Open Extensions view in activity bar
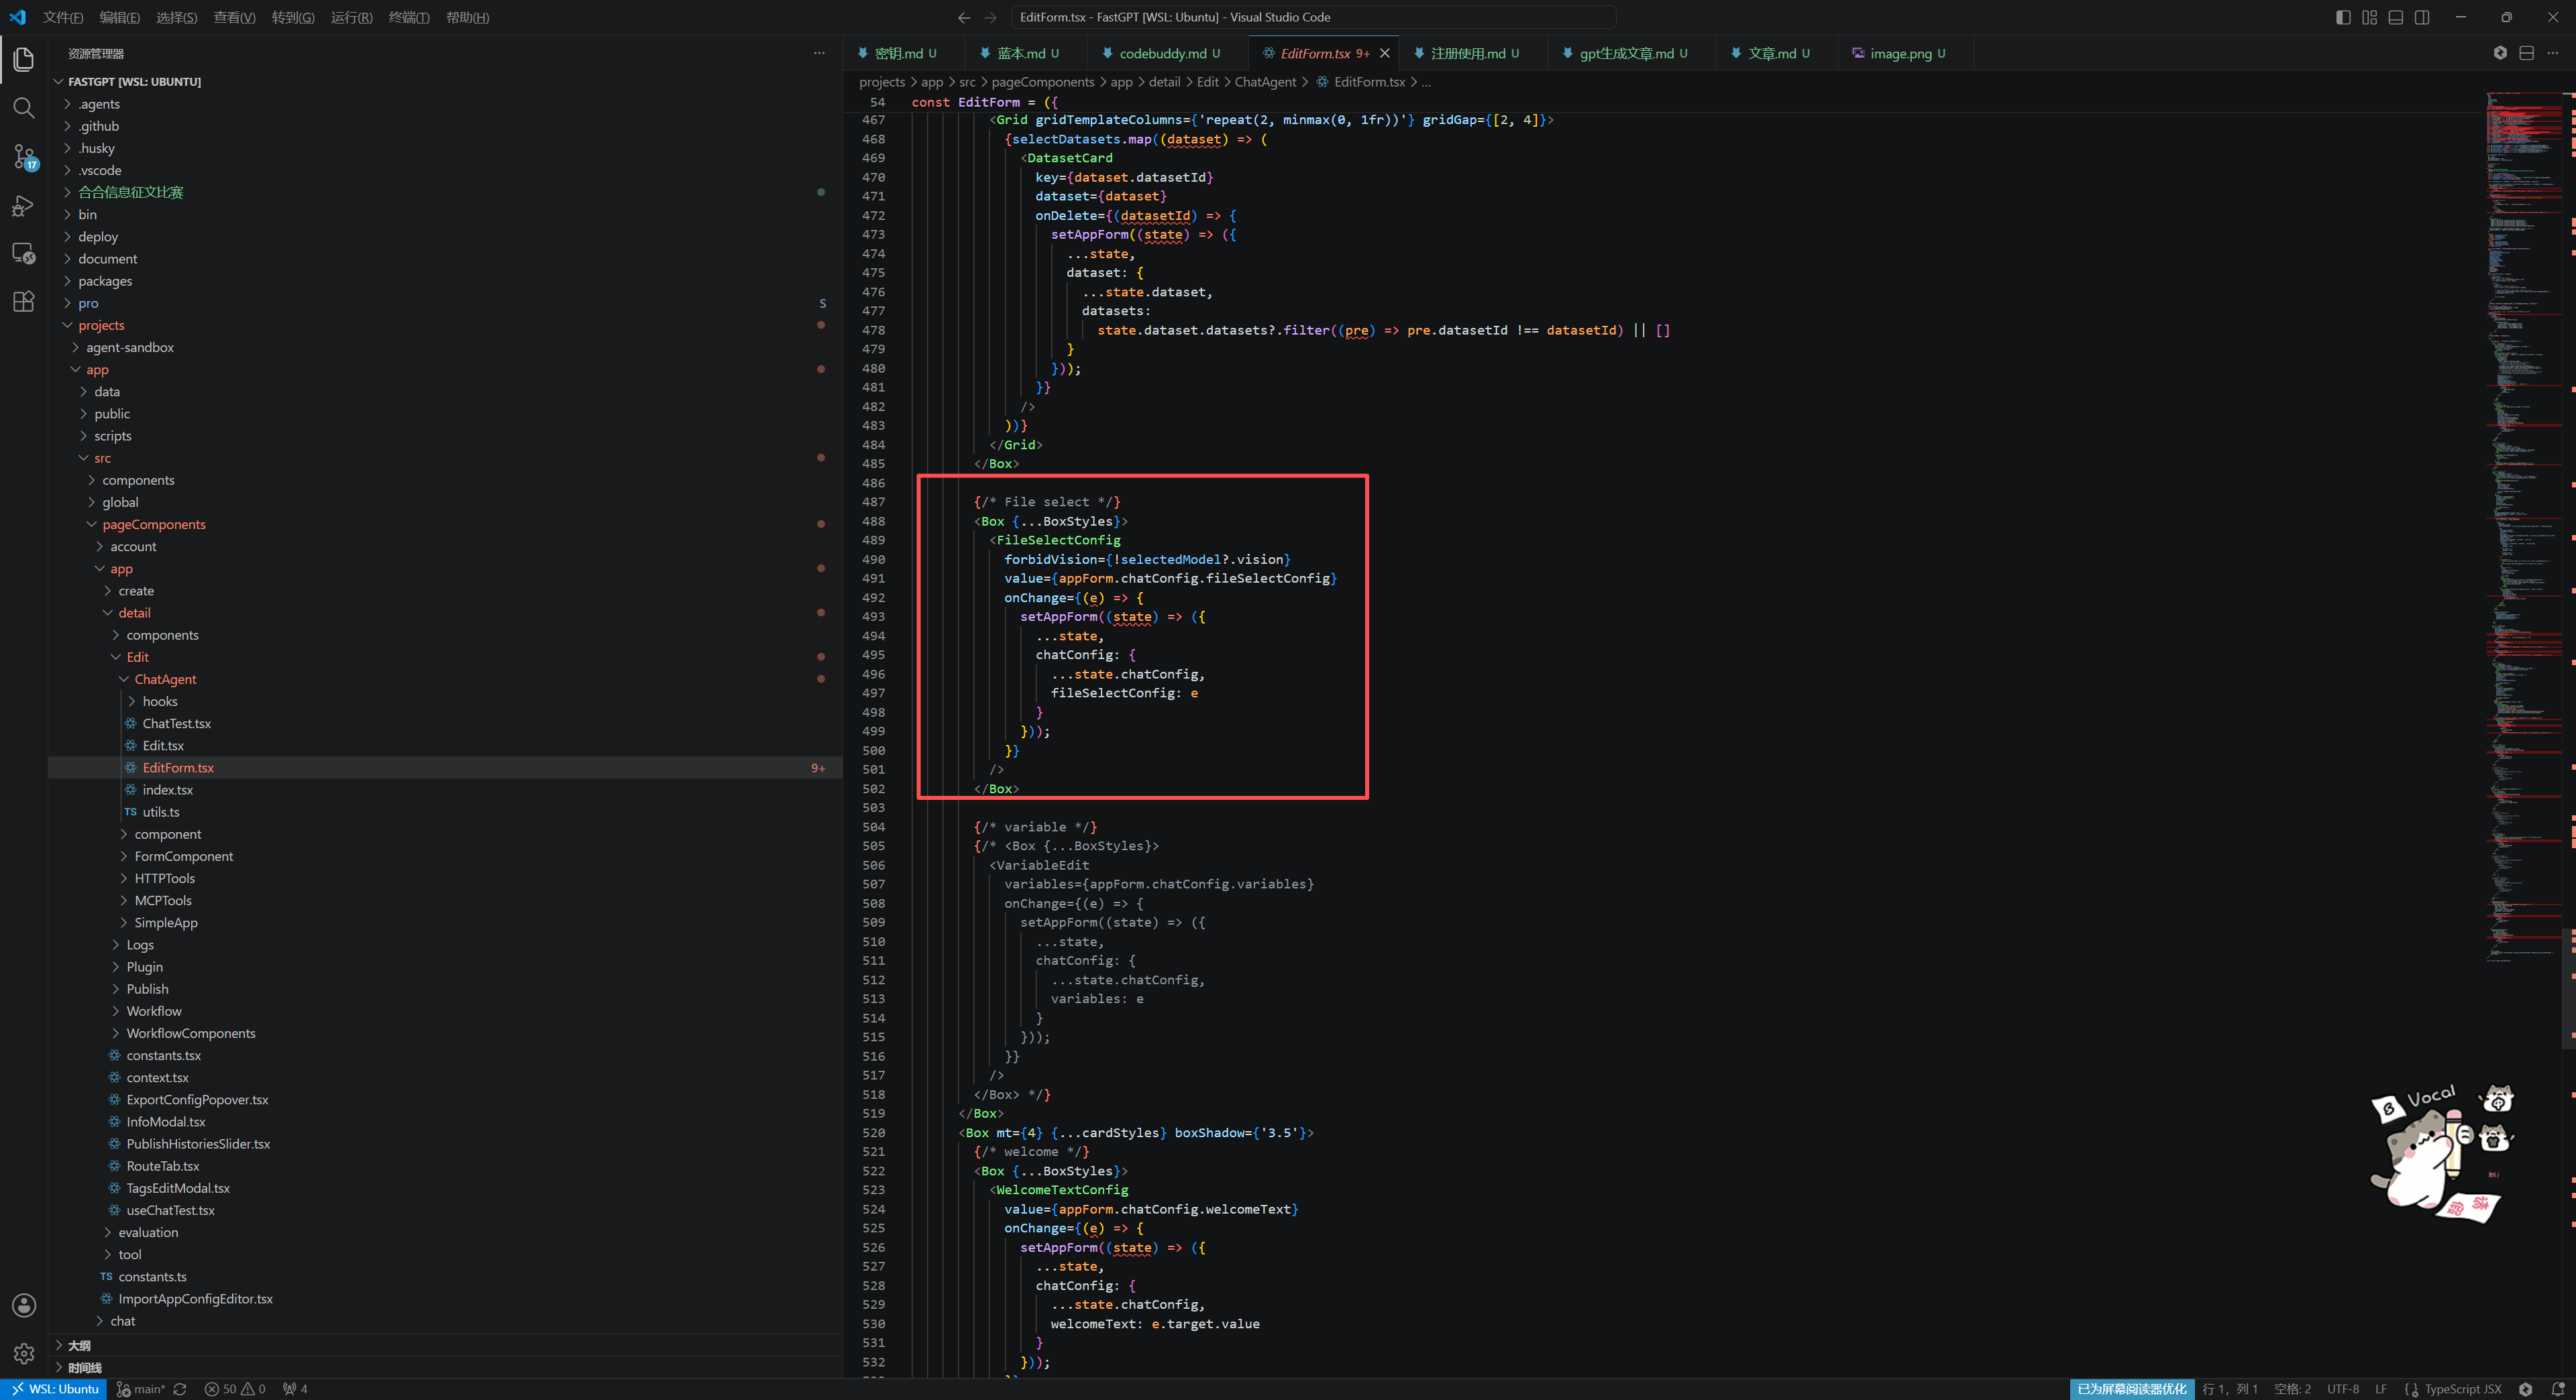Screen dimensions: 2576x1400 [x=24, y=301]
